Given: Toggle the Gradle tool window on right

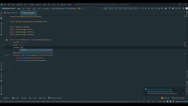Looking at the screenshot, I should coord(187,14).
